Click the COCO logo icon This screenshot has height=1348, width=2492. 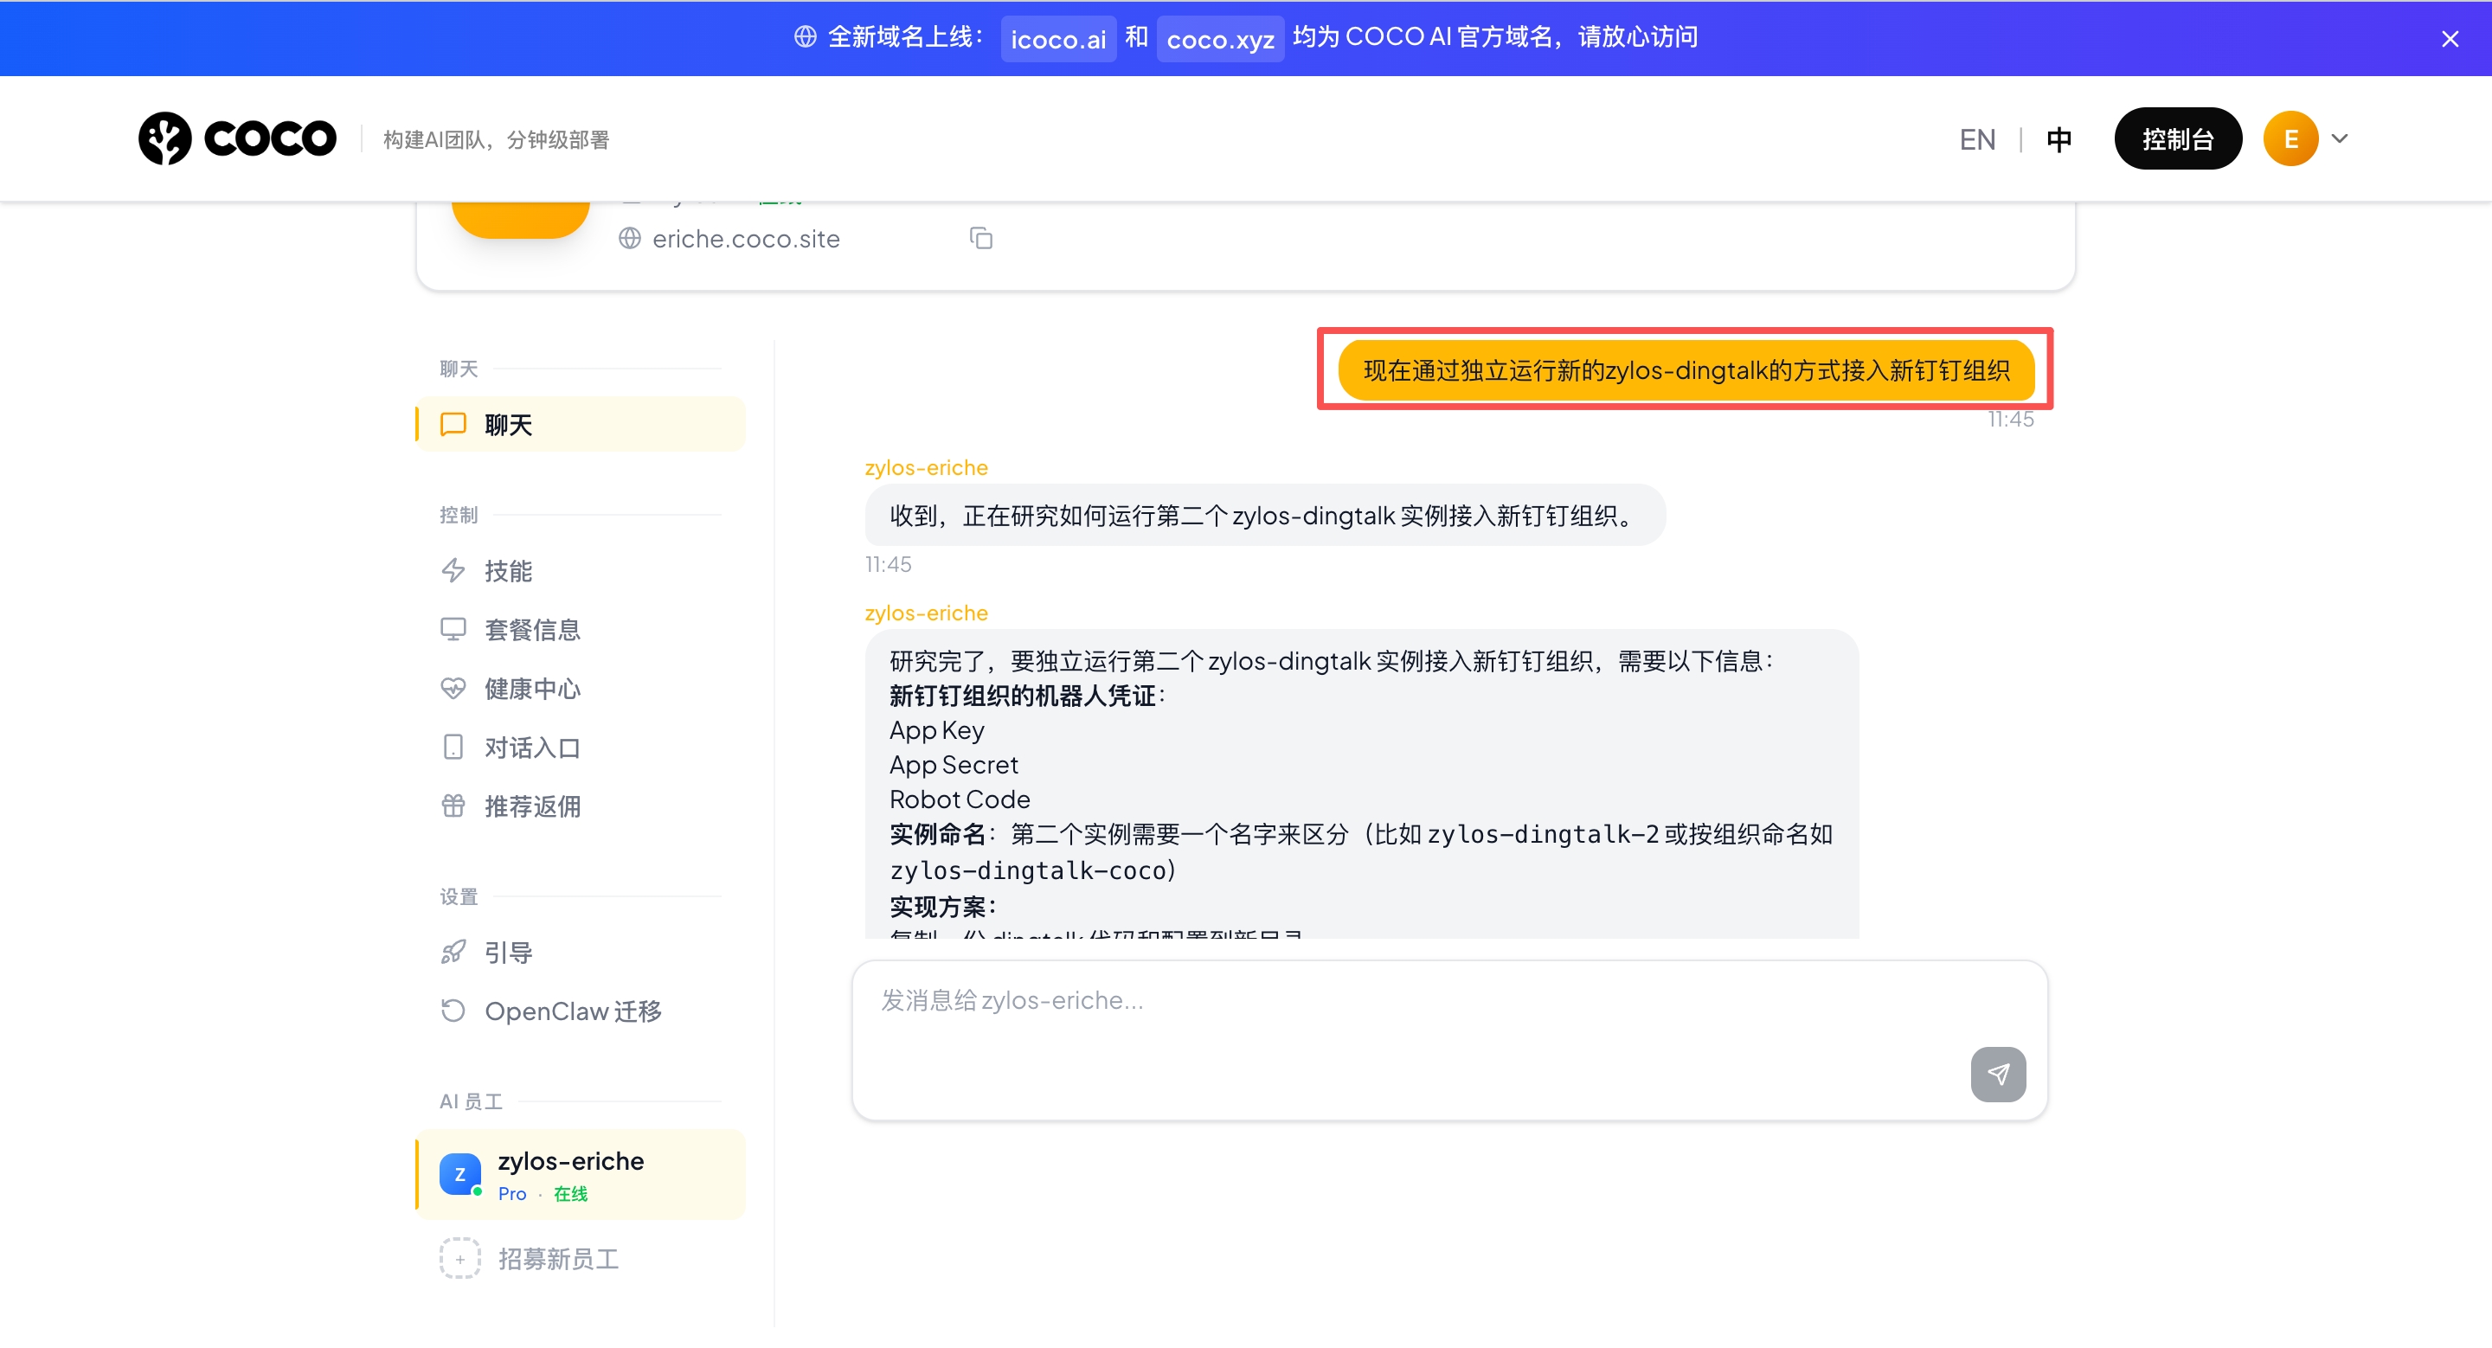click(164, 138)
